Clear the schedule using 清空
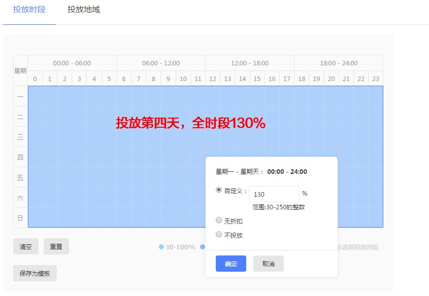Image resolution: width=429 pixels, height=296 pixels. tap(25, 246)
